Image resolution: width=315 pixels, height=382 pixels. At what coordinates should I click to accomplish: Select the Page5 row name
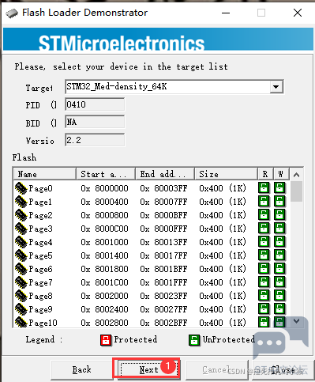click(40, 255)
